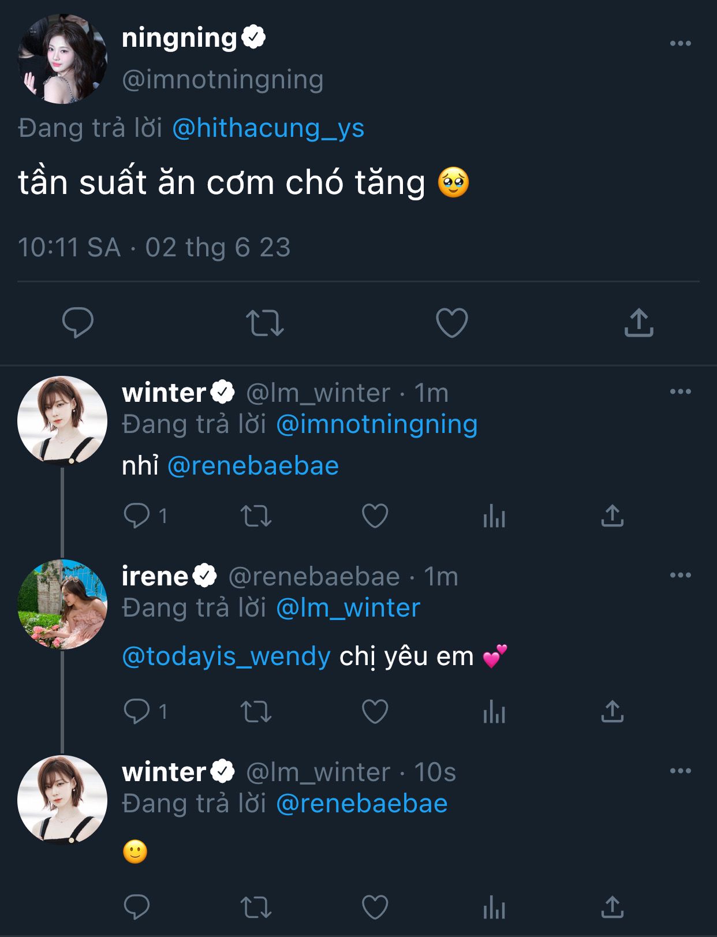Screen dimensions: 717x937
Task: Like winter's reply mentioning @renebaebae
Action: [375, 516]
